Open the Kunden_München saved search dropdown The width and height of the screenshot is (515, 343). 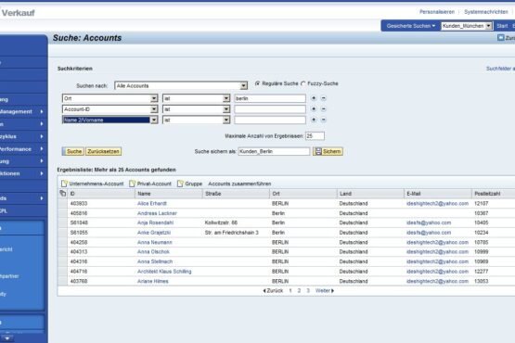[489, 26]
